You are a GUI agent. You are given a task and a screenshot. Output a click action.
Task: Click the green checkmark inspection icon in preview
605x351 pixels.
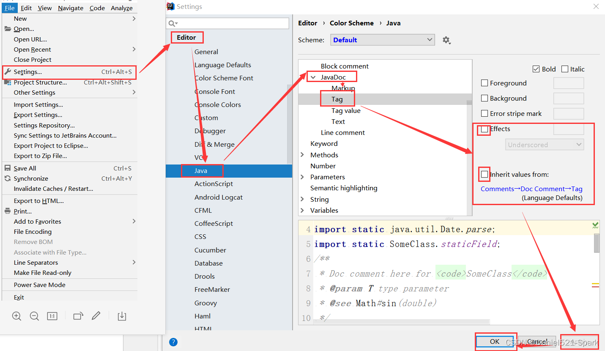595,226
